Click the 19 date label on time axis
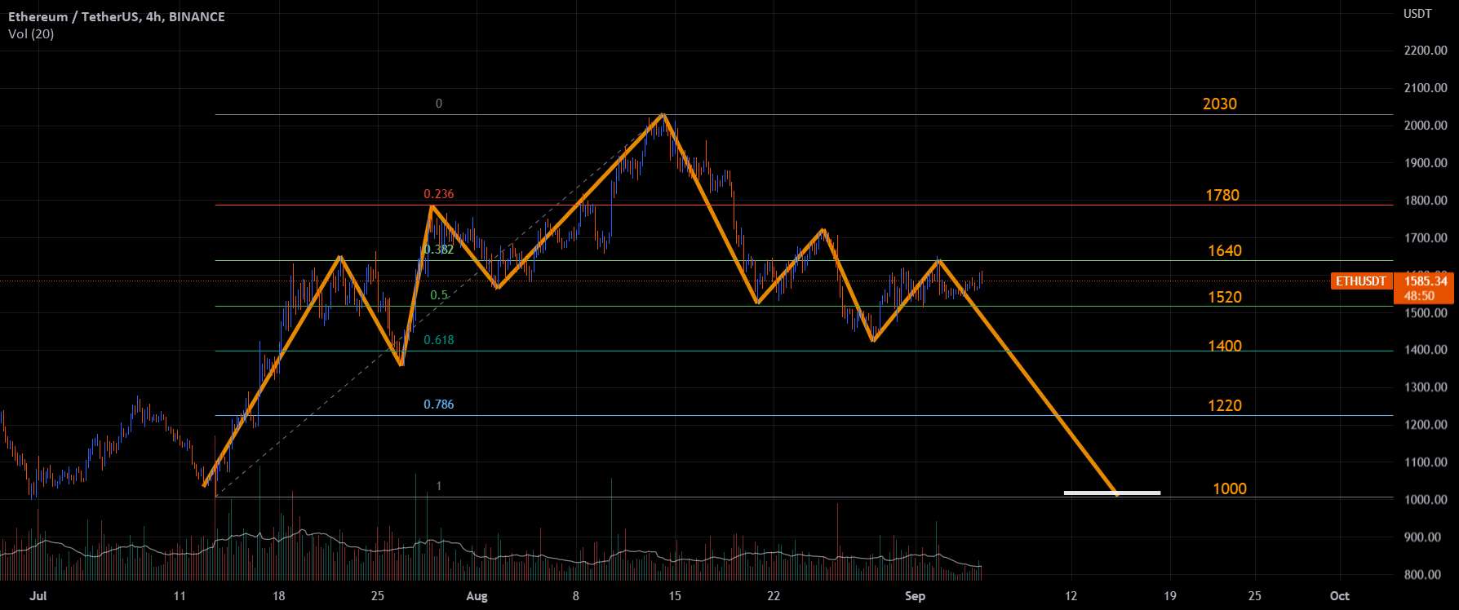1459x610 pixels. coord(1170,596)
